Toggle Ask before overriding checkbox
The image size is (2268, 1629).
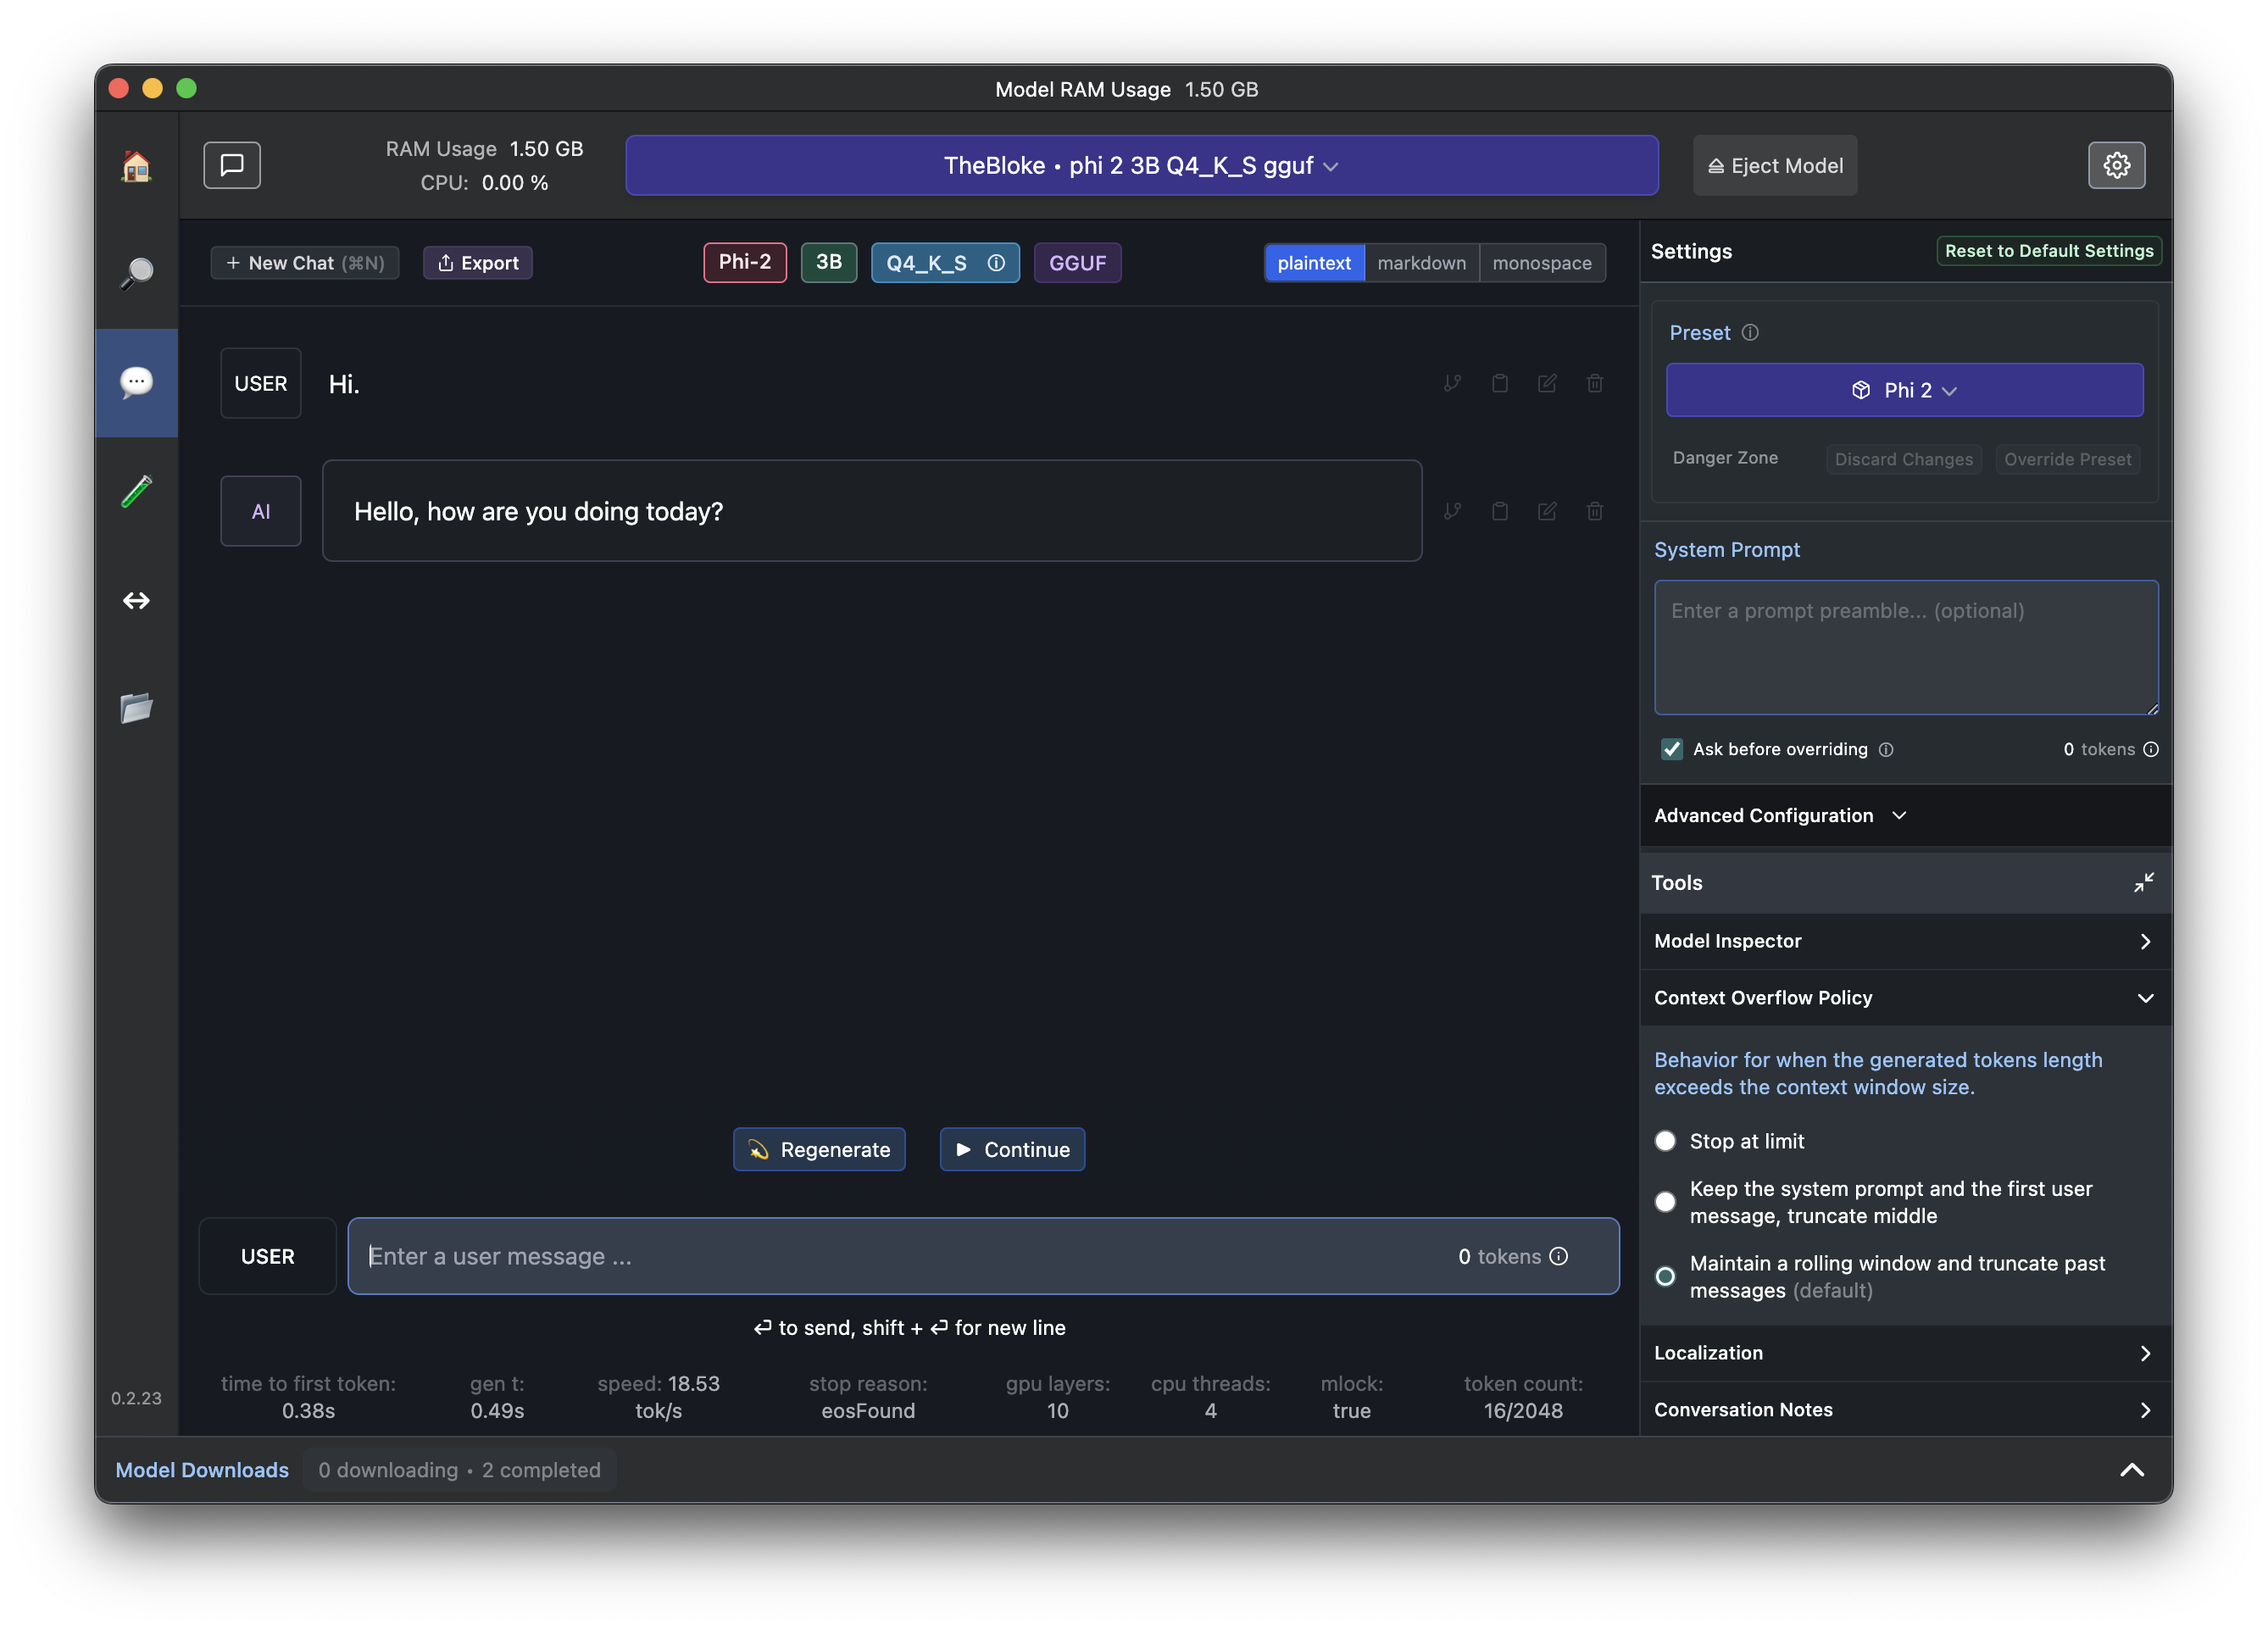click(1672, 749)
